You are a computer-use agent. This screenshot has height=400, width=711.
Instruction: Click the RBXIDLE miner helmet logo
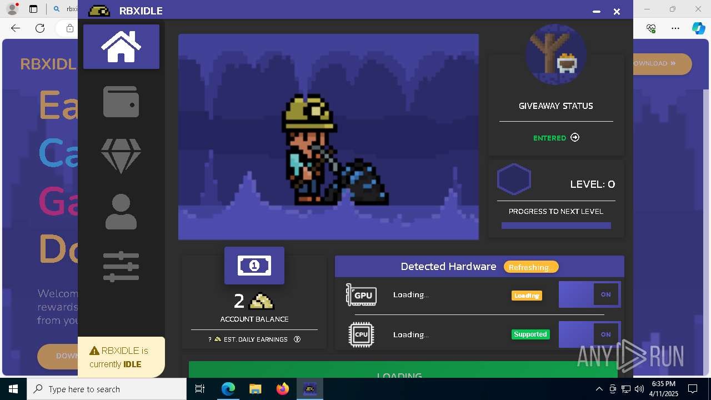(x=99, y=11)
